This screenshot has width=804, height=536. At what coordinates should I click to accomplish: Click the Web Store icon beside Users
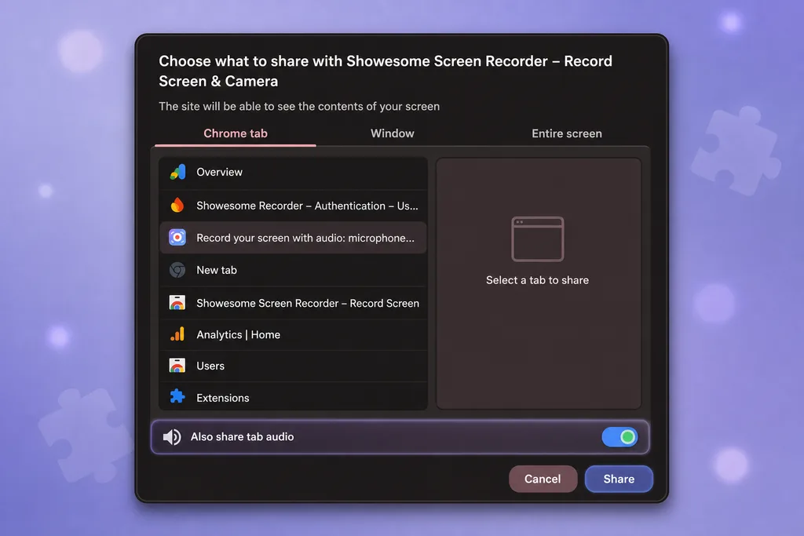[x=177, y=366]
